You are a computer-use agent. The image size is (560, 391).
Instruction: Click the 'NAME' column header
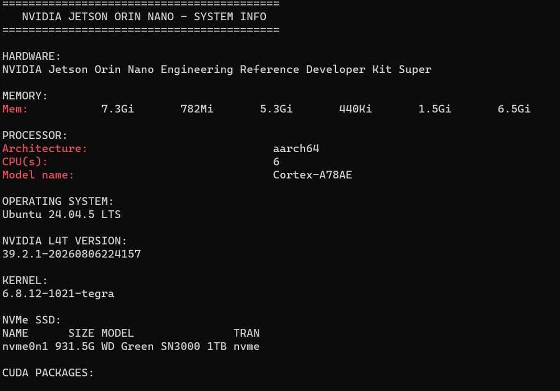(15, 333)
